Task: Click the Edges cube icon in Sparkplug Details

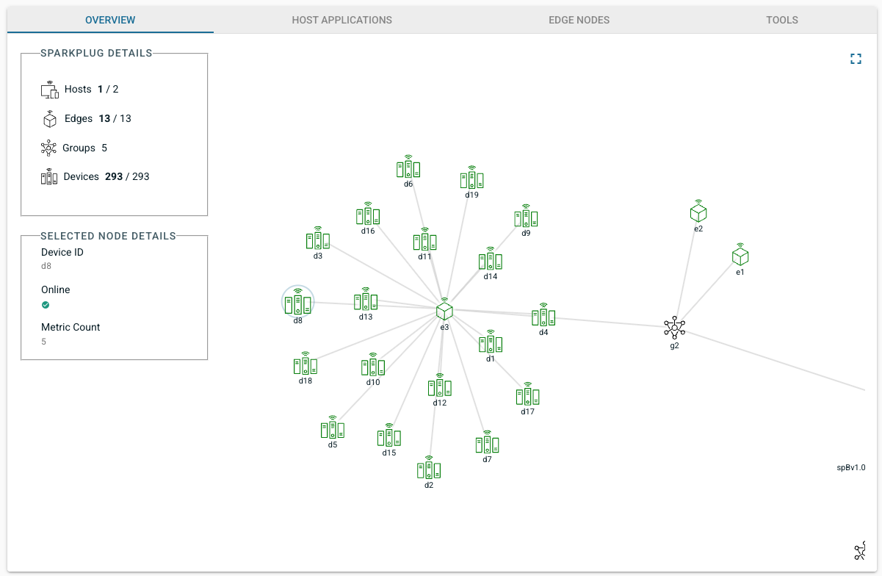Action: tap(49, 118)
